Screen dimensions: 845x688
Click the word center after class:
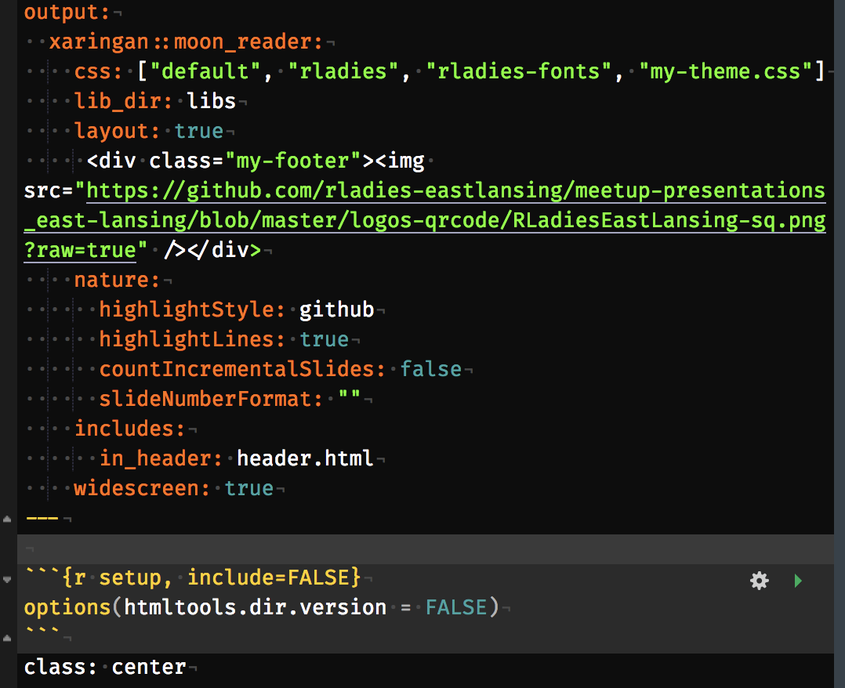149,667
